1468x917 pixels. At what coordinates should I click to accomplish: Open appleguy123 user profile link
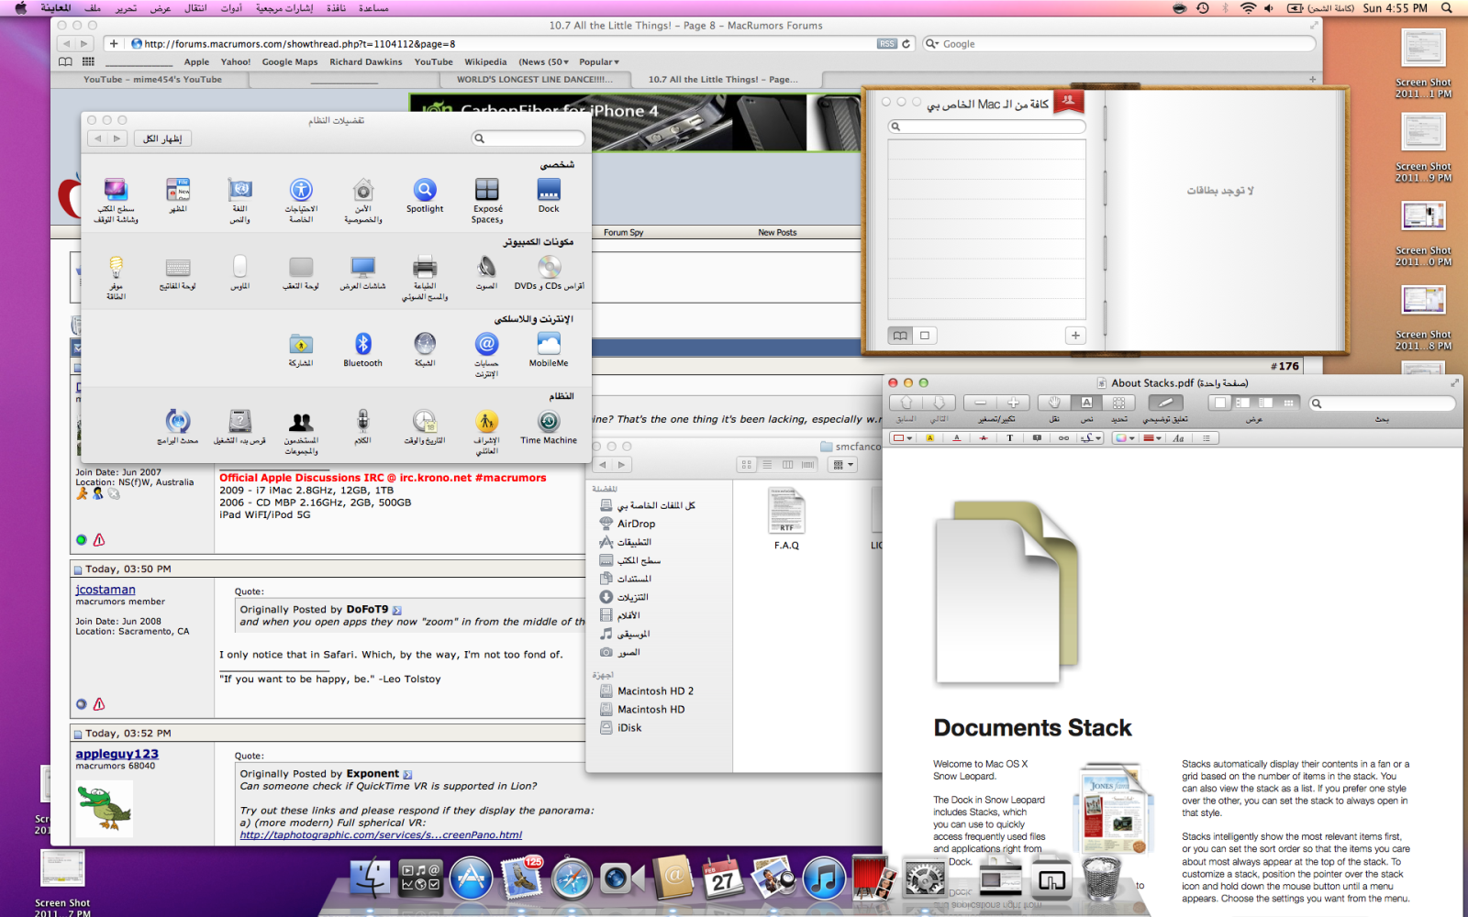[x=117, y=754]
